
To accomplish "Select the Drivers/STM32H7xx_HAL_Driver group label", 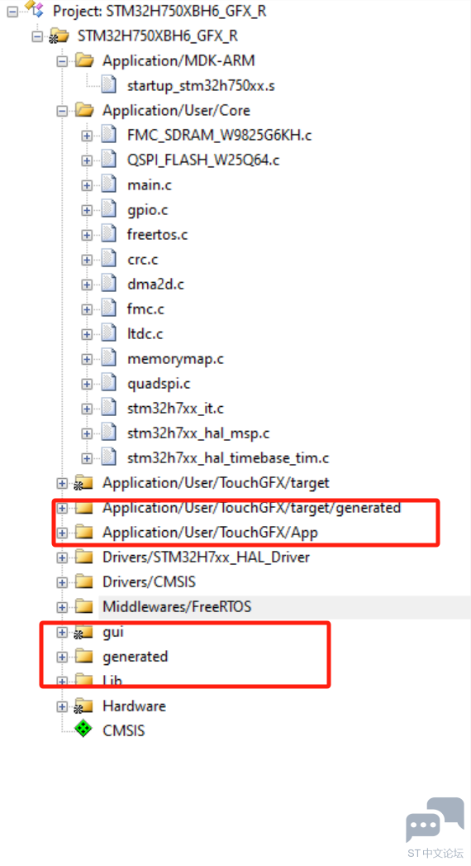I will click(x=206, y=557).
